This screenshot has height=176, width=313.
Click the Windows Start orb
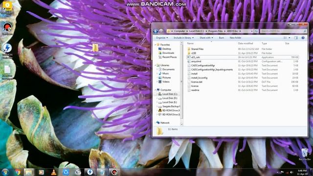(x=5, y=172)
